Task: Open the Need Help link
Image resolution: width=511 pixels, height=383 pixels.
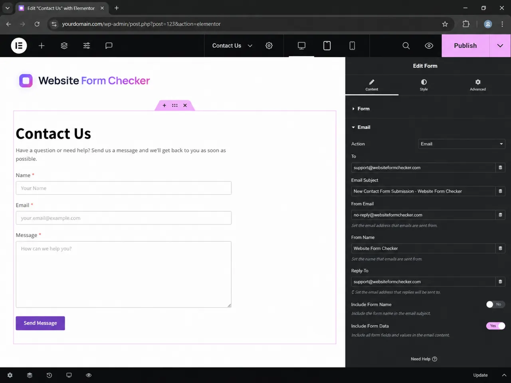Action: tap(424, 359)
